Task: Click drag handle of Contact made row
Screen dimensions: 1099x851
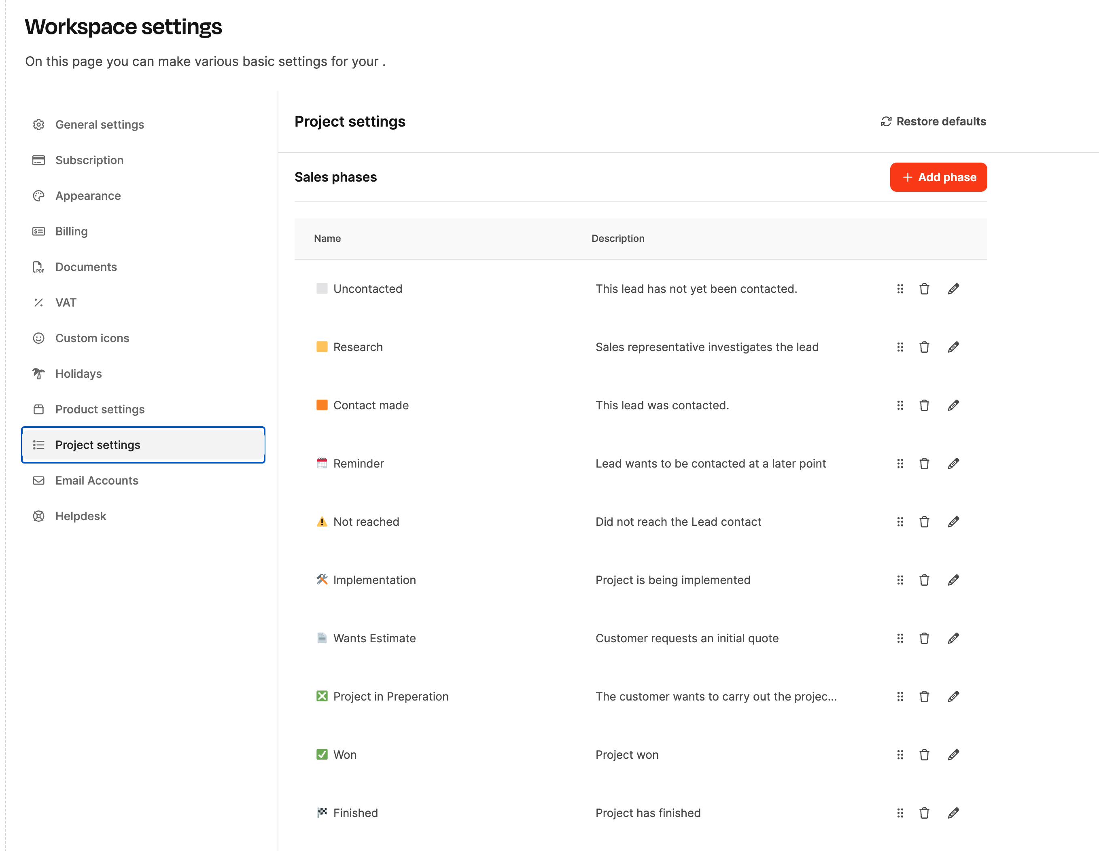Action: click(900, 405)
